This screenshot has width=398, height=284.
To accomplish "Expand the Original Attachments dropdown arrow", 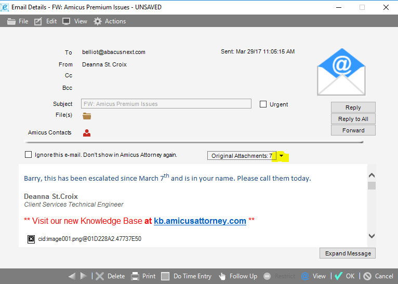I will click(x=281, y=156).
